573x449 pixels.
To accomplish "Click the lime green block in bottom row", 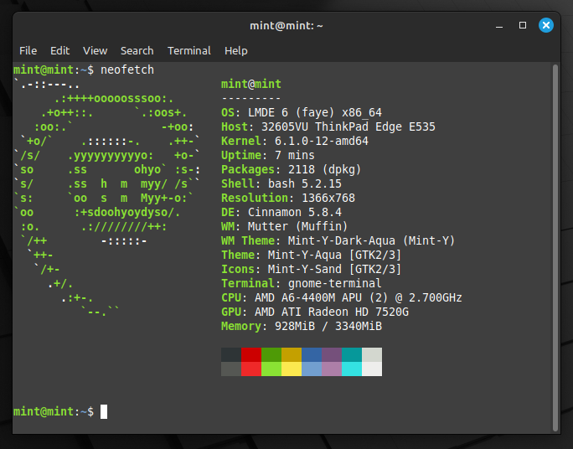I will (271, 369).
